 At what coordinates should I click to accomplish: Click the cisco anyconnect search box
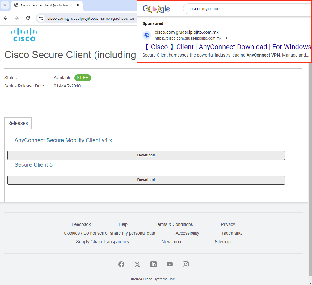(x=247, y=9)
